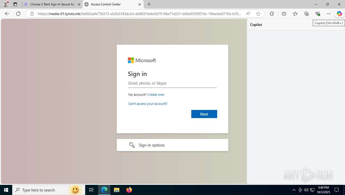Open the volume control speaker icon
345x195 pixels.
click(x=306, y=190)
